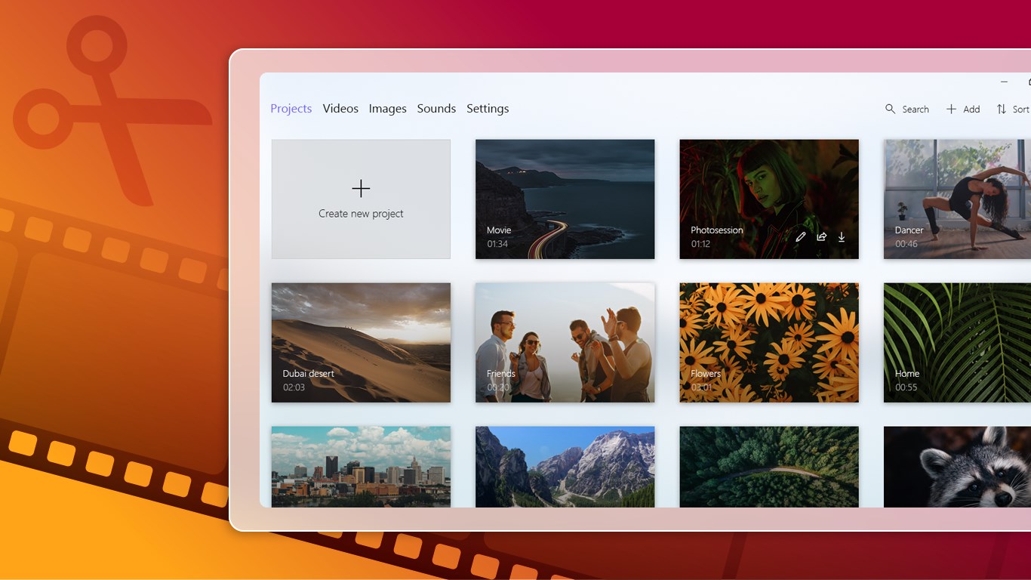
Task: Minimize the application window
Action: pos(1004,82)
